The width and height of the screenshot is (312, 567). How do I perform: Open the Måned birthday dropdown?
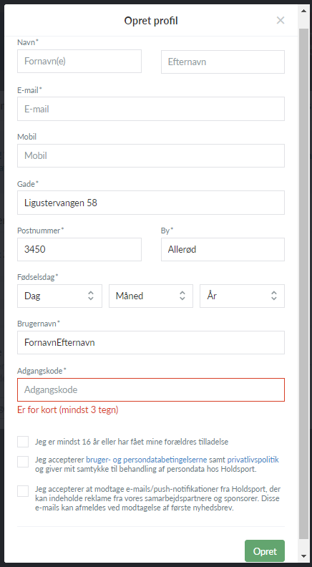click(x=151, y=296)
